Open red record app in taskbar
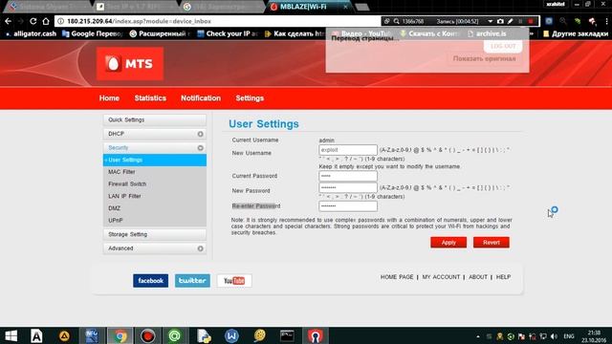This screenshot has height=344, width=612. click(x=147, y=335)
